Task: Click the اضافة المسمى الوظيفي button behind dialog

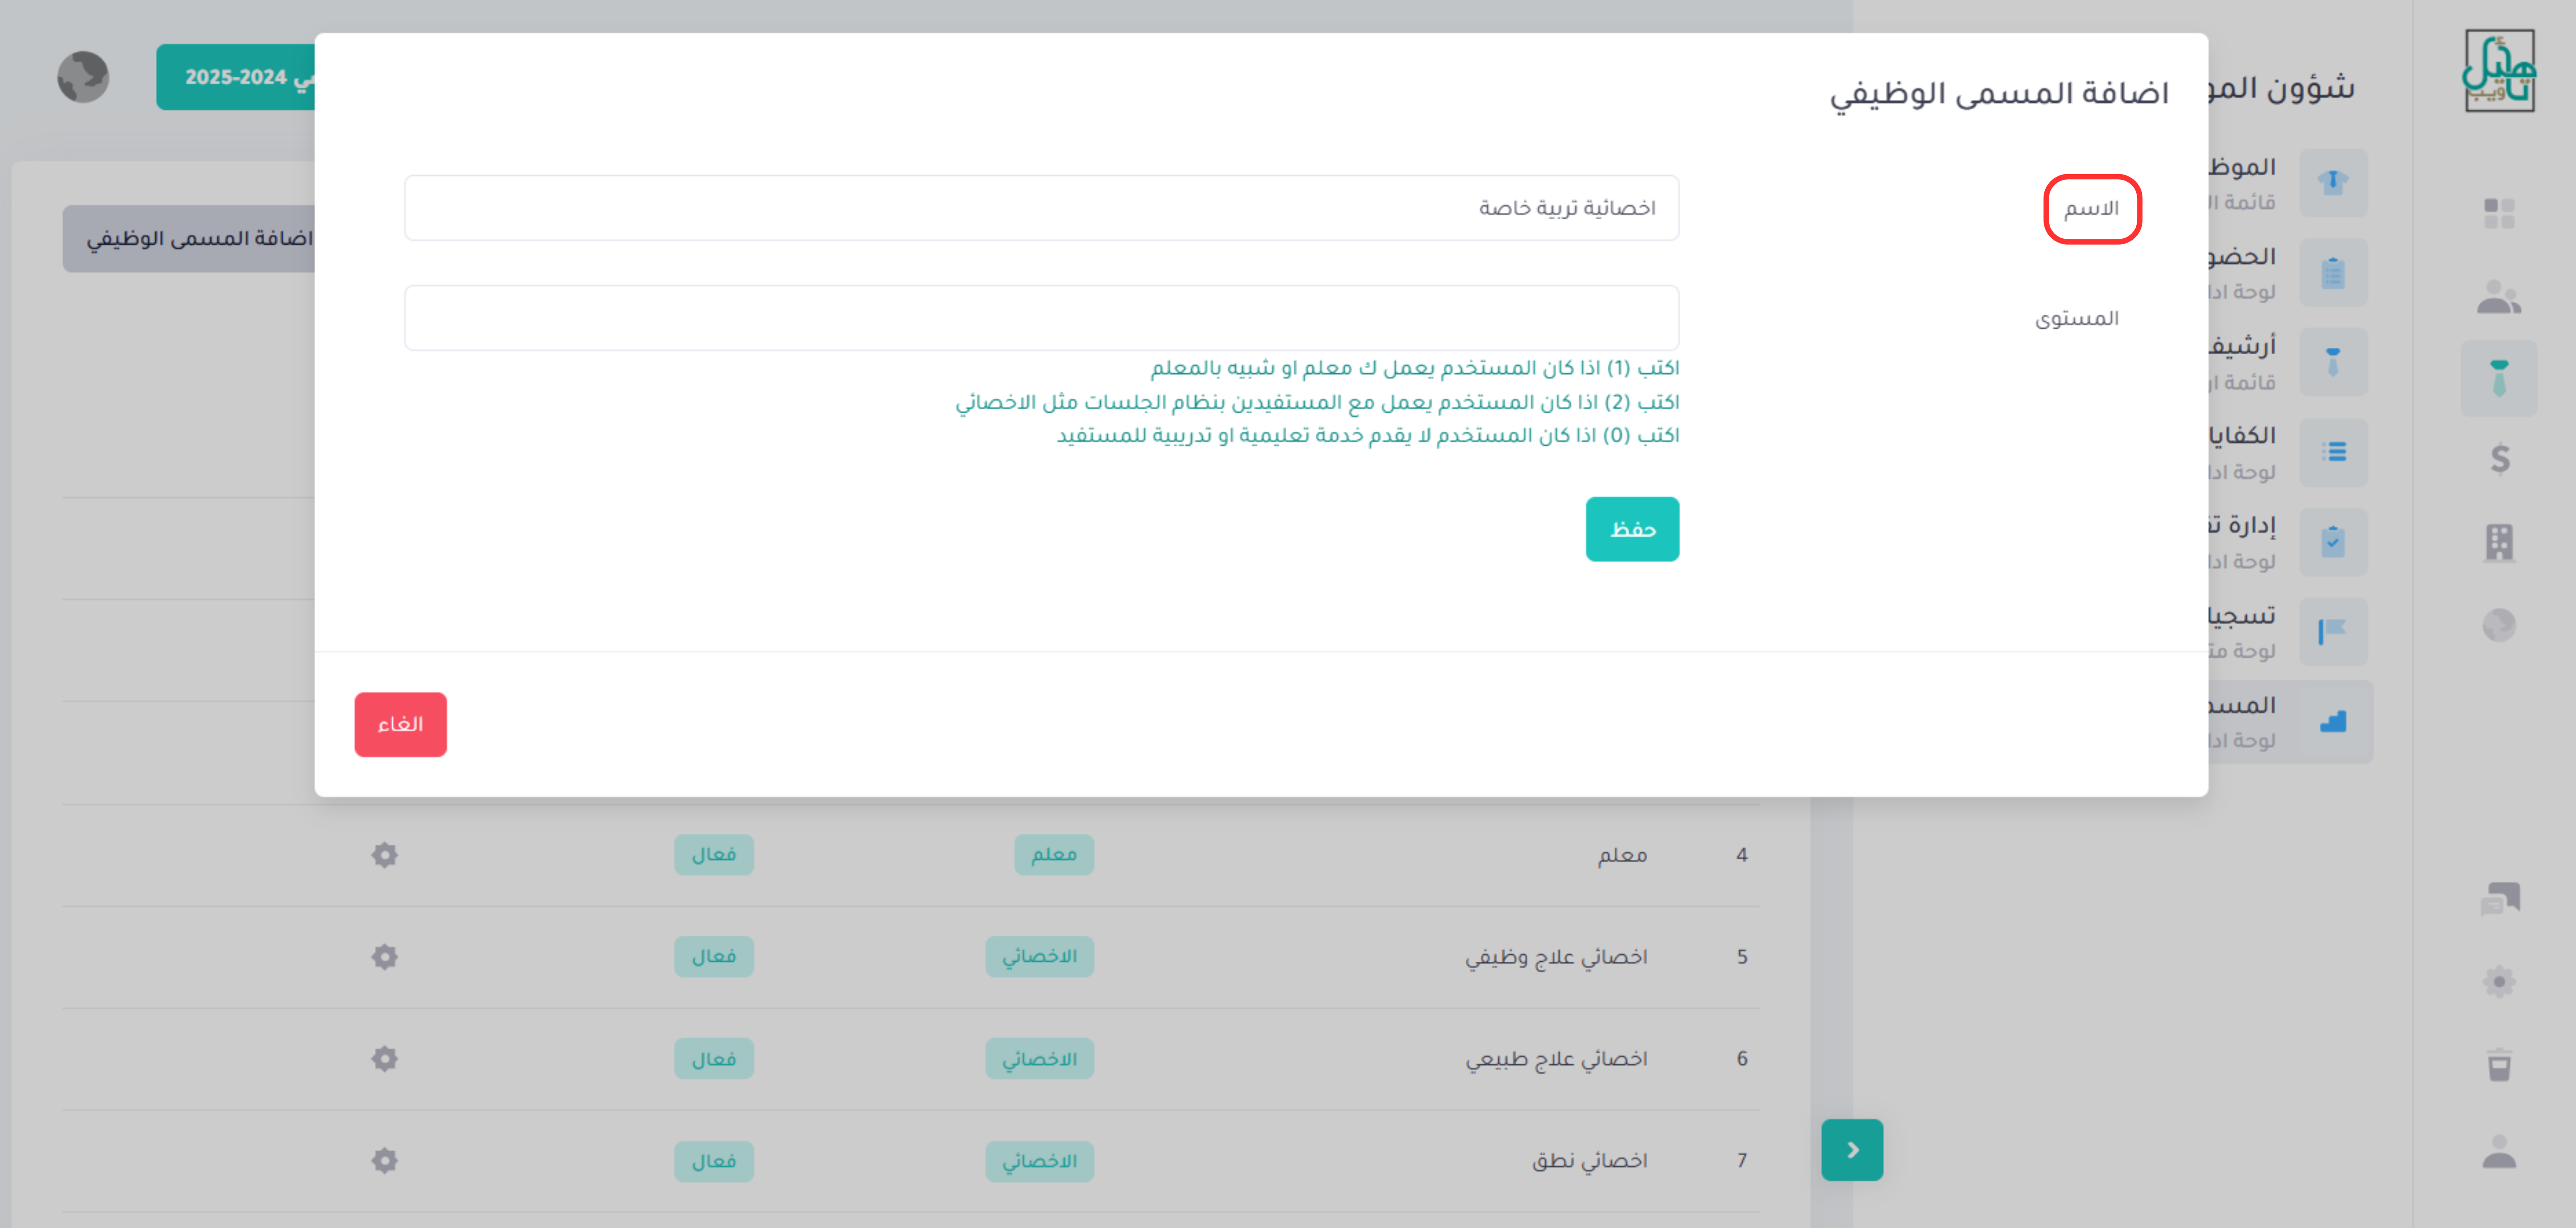Action: (x=189, y=239)
